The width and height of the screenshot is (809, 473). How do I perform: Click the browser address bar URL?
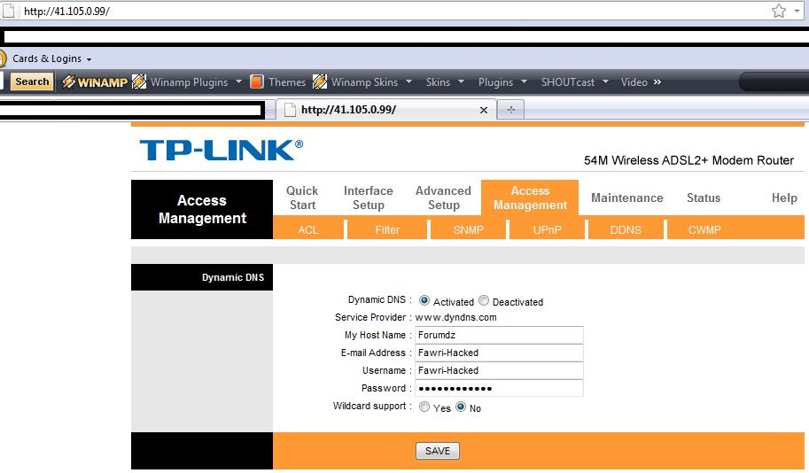coord(66,11)
